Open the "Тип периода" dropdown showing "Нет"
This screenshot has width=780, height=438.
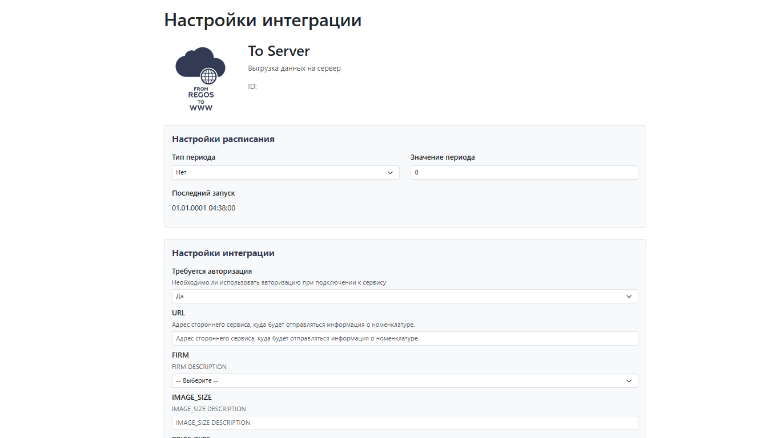(286, 172)
